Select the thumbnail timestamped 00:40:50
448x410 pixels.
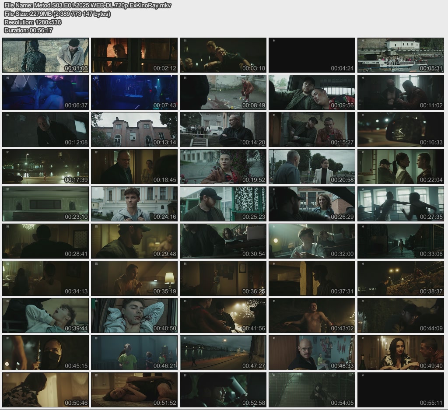134,315
